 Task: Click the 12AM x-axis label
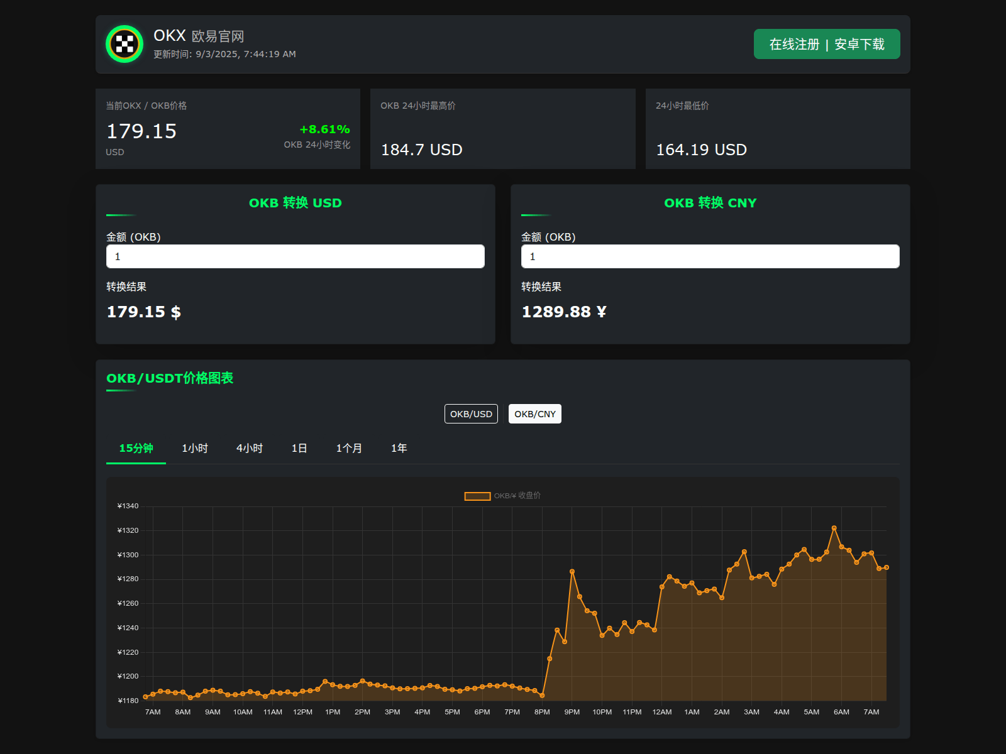[x=662, y=712]
